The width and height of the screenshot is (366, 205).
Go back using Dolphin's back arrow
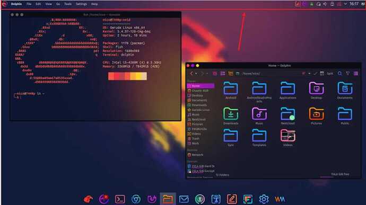pyautogui.click(x=191, y=74)
